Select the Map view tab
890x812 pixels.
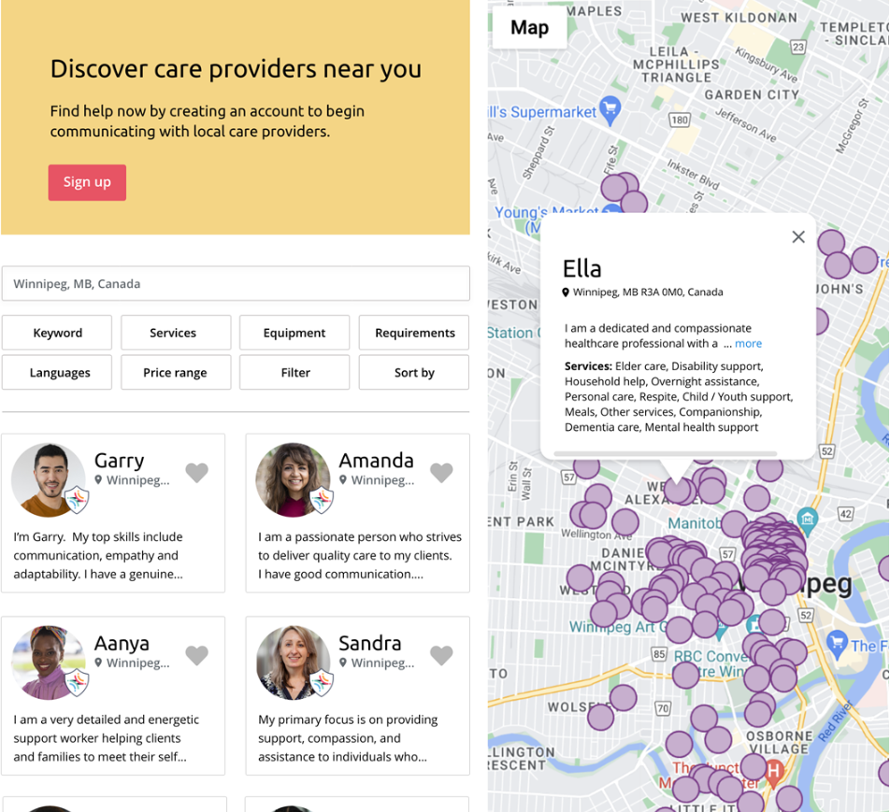point(529,28)
